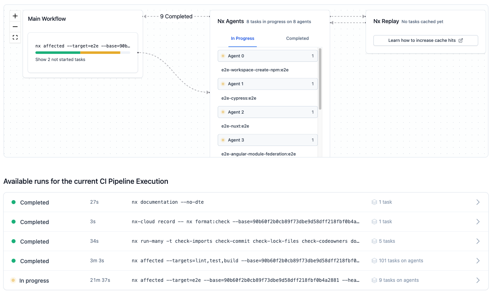Collapse the Agent 2 row
The width and height of the screenshot is (492, 293).
point(268,112)
